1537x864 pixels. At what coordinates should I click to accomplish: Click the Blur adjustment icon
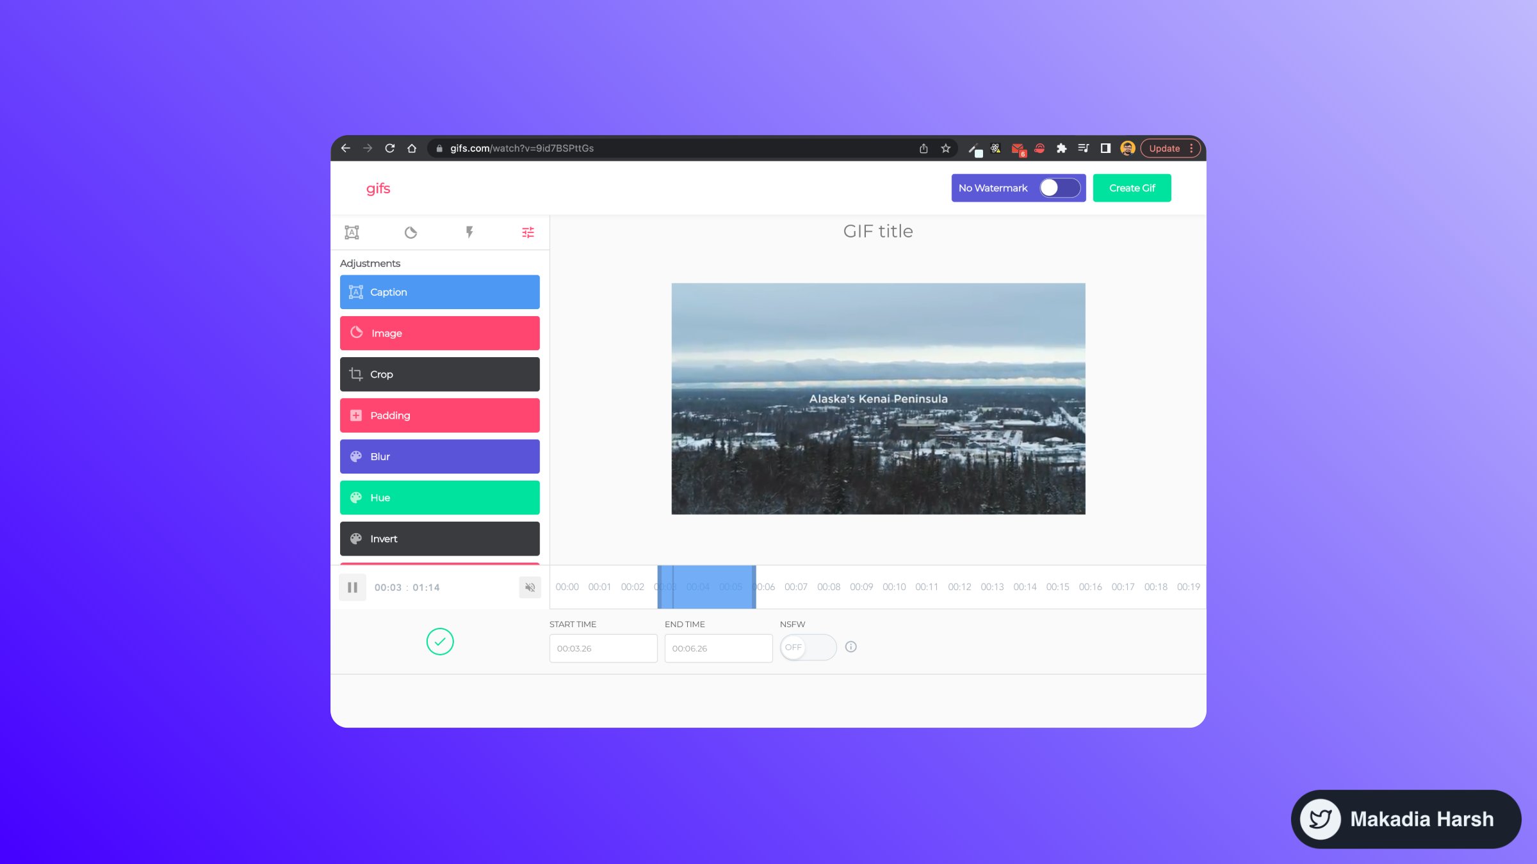pyautogui.click(x=355, y=456)
